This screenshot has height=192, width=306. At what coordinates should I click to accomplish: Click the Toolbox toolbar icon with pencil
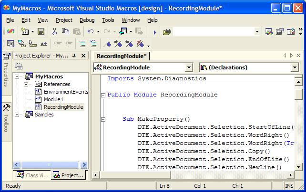coord(291,31)
